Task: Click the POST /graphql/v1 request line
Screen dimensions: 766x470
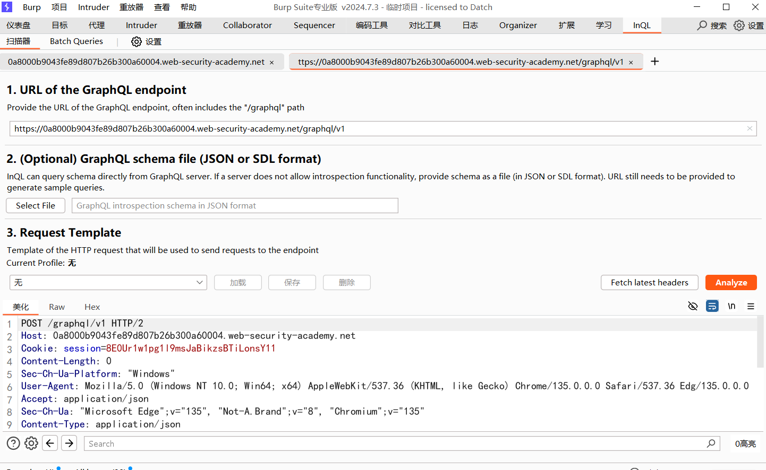Action: 82,323
